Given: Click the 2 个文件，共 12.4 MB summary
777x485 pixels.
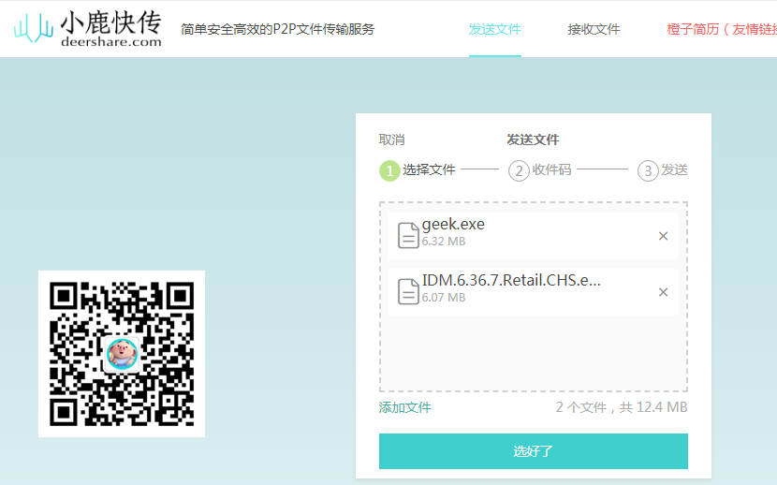Looking at the screenshot, I should [622, 407].
